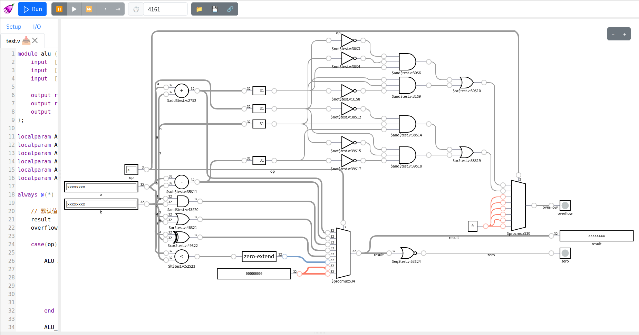Fast-forward the simulation

coord(89,9)
